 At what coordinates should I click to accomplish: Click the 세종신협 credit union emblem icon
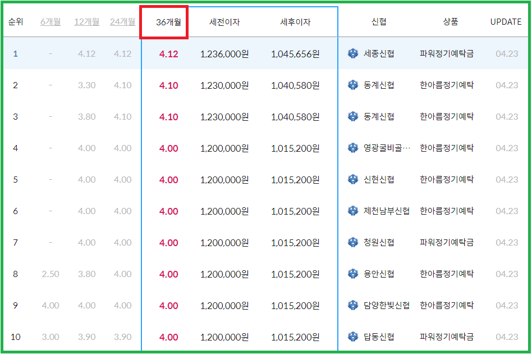(354, 52)
